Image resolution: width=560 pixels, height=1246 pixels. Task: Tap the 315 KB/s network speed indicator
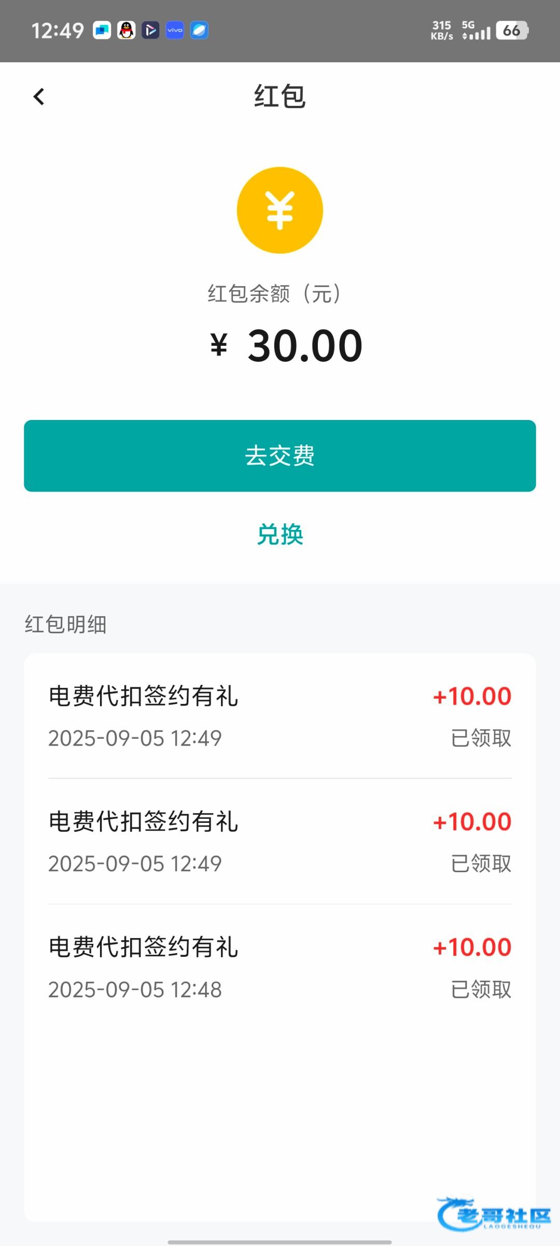pos(442,30)
